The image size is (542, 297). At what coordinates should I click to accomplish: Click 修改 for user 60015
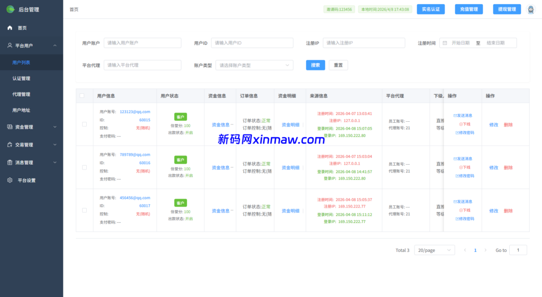pos(494,125)
